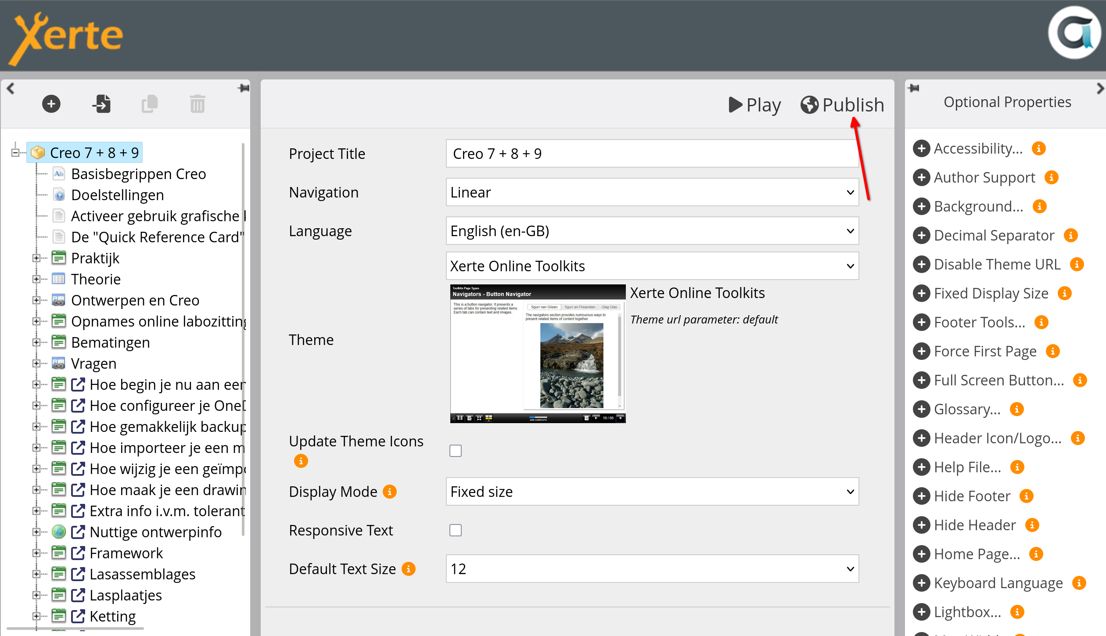Image resolution: width=1106 pixels, height=636 pixels.
Task: Click the Play button
Action: (755, 105)
